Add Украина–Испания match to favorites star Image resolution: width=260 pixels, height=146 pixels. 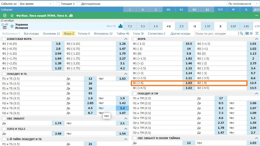point(12,26)
